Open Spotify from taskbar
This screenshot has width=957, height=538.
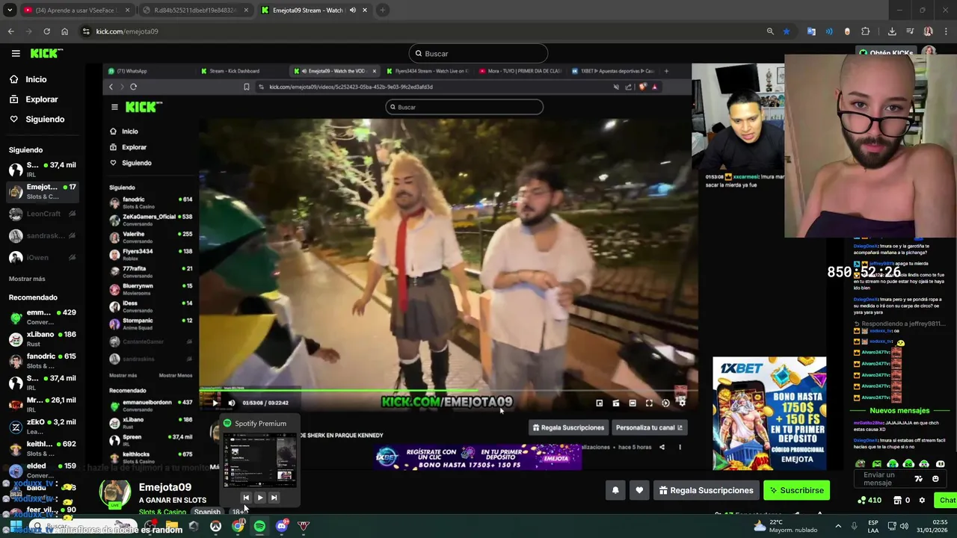click(259, 526)
